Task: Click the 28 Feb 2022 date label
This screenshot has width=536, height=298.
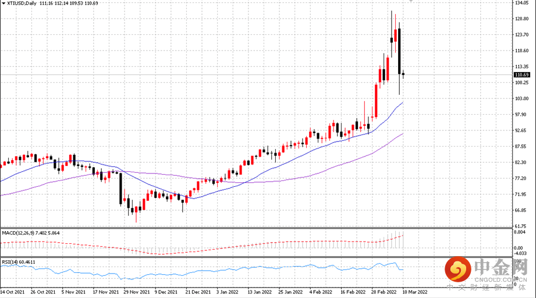Action: click(x=384, y=292)
